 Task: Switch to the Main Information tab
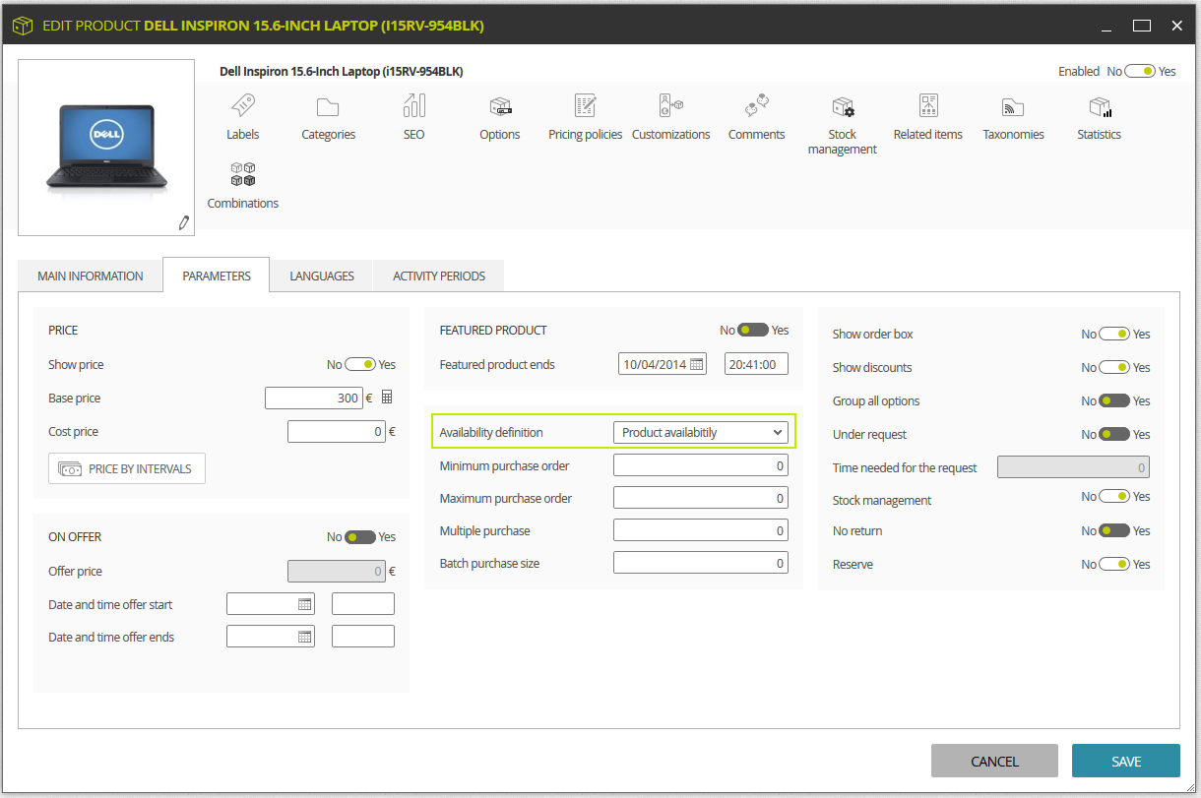(x=91, y=276)
